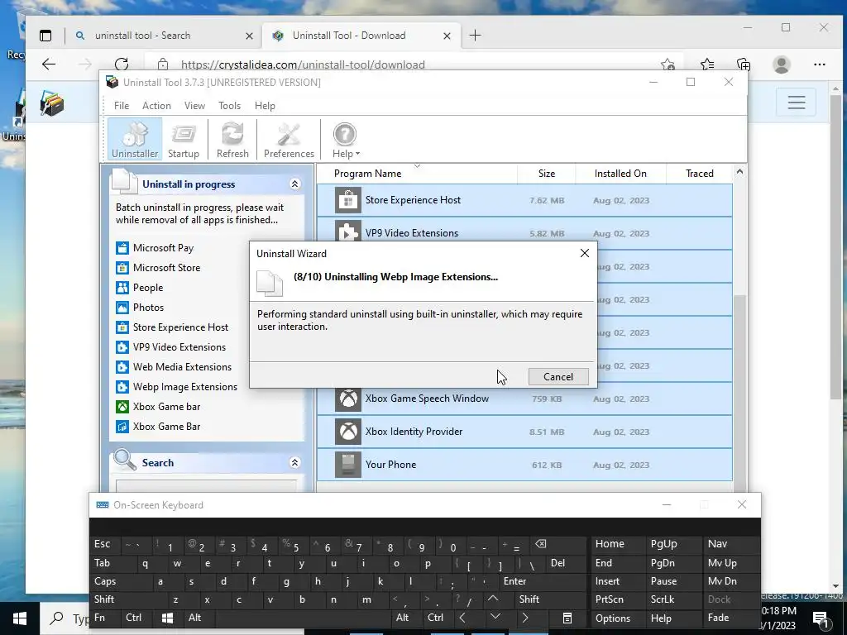Select Microsoft Store in batch list
Viewport: 847px width, 635px height.
pyautogui.click(x=158, y=268)
